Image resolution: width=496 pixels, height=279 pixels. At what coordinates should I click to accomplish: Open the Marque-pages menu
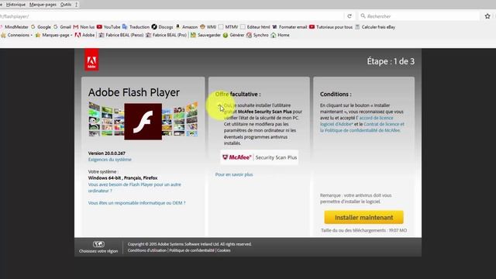click(x=43, y=5)
